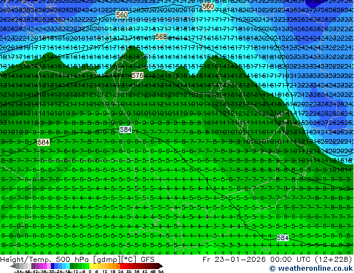
Task: Click the 54 value on the legend scale
Action: pyautogui.click(x=161, y=271)
